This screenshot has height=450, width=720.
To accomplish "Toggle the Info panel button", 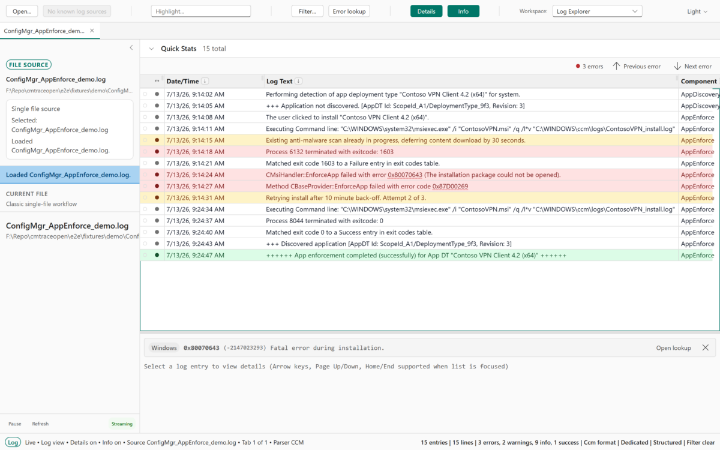I will [463, 11].
